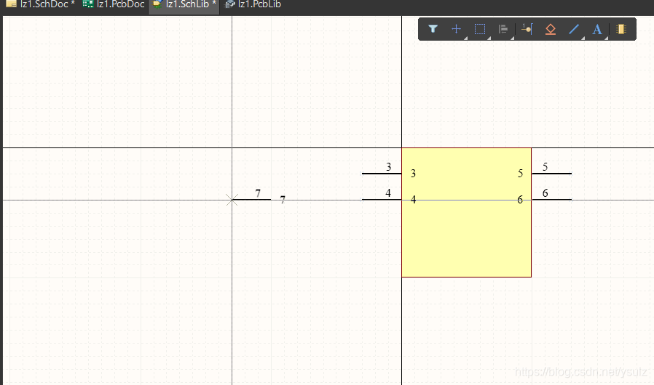Image resolution: width=654 pixels, height=385 pixels.
Task: Switch to the lz1.PcbDoc tab
Action: (x=114, y=4)
